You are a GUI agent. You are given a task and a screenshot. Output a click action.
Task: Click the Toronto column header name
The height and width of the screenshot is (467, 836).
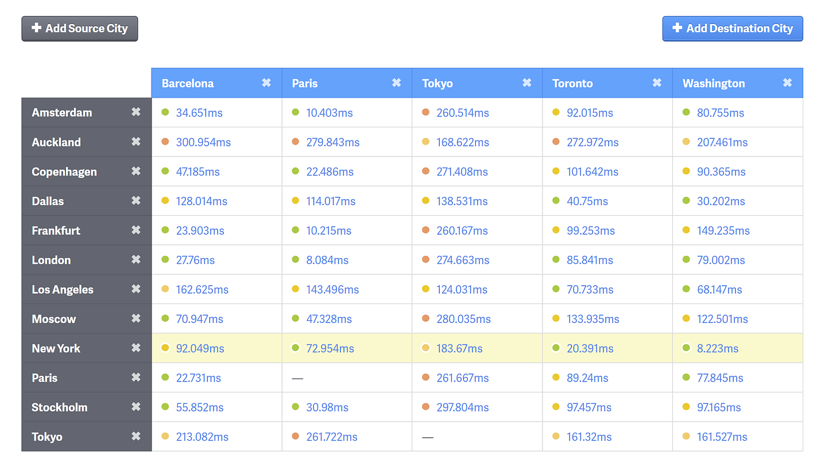pos(572,83)
